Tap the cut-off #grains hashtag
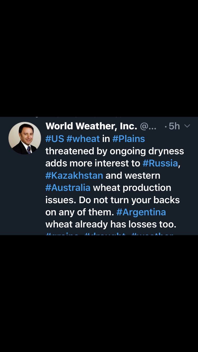 point(62,234)
